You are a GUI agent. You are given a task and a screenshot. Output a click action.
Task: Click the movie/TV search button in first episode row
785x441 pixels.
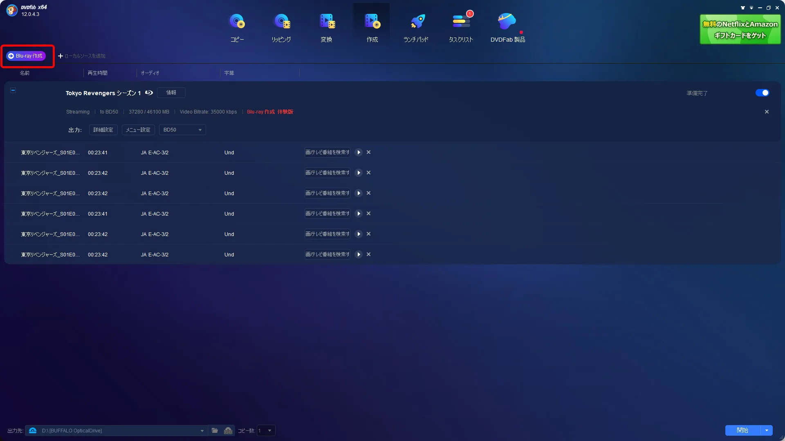(x=327, y=152)
